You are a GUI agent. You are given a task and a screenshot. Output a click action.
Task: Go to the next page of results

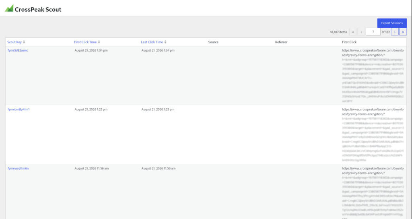[395, 32]
